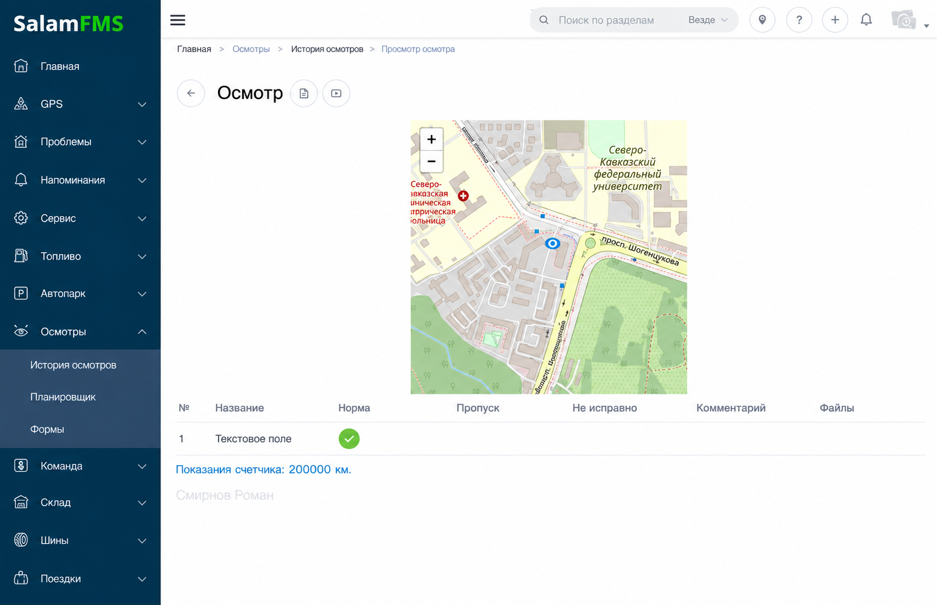Expand the Топливо sidebar section

pos(80,256)
